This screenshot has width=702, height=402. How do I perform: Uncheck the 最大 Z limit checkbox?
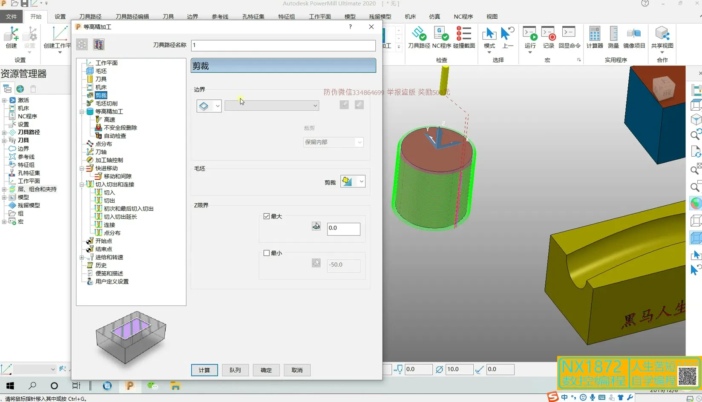pos(267,216)
